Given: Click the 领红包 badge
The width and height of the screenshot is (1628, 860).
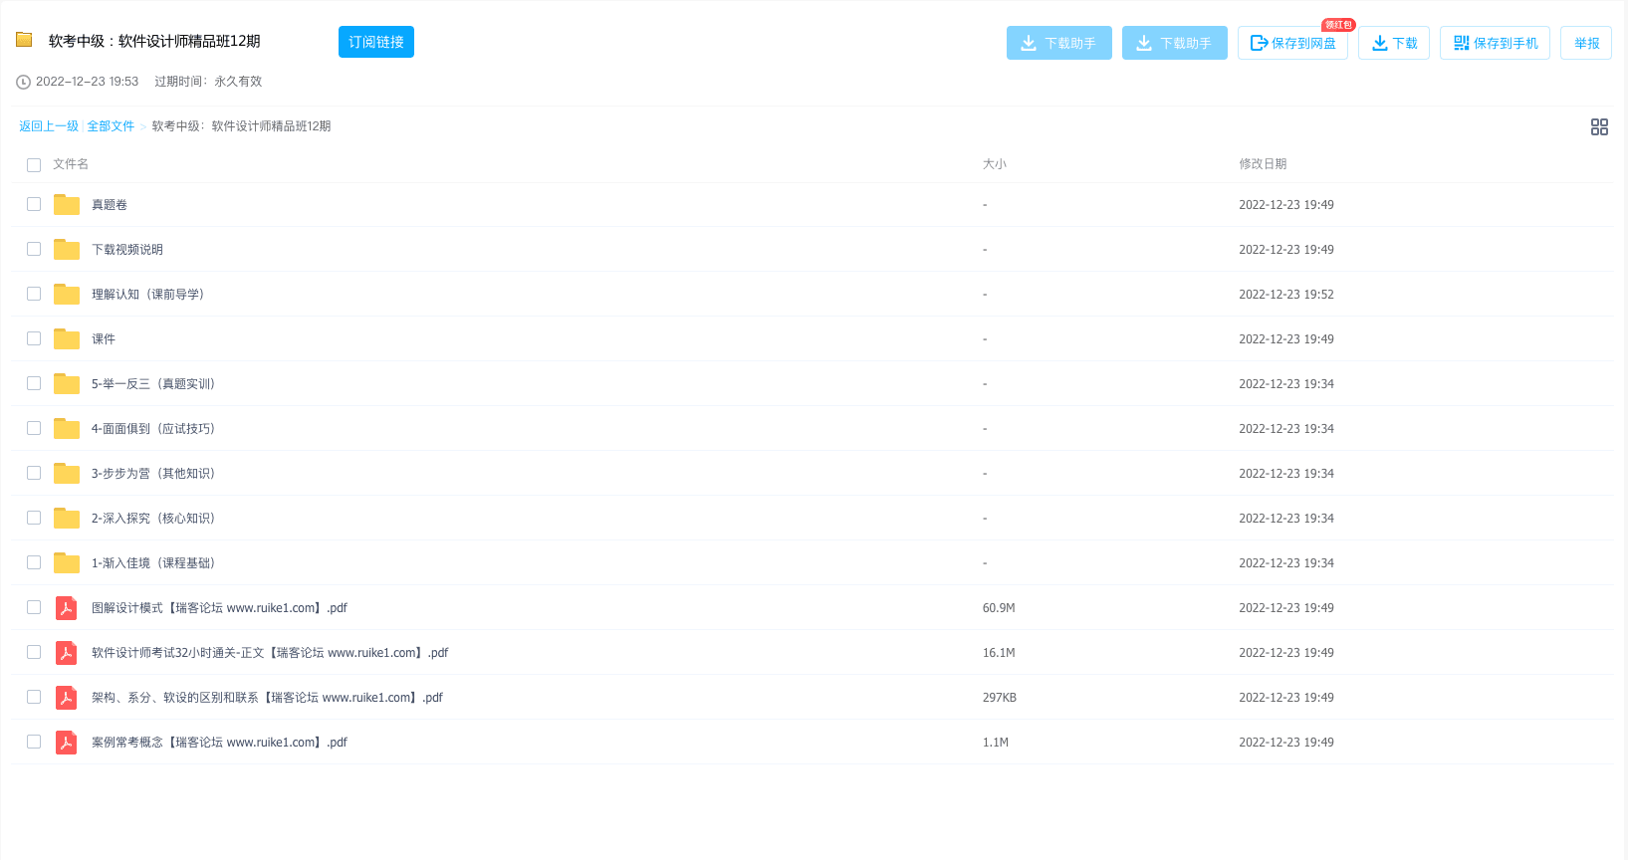Looking at the screenshot, I should [x=1338, y=25].
